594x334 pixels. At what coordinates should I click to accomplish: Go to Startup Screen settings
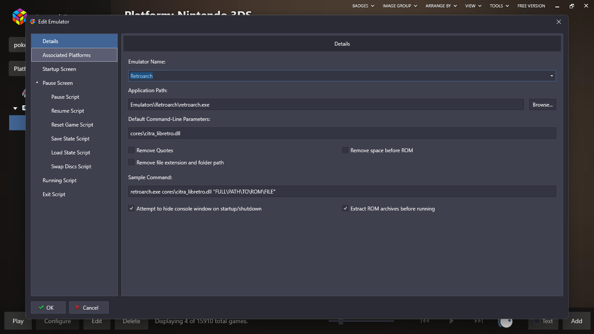point(74,69)
